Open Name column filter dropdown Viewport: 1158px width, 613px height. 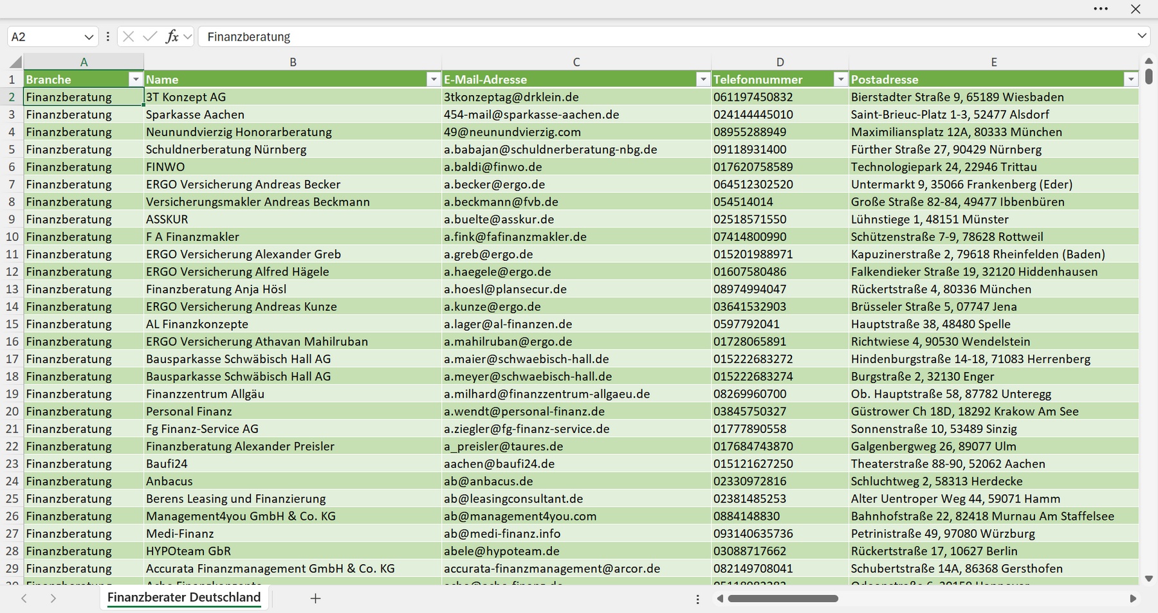(434, 80)
